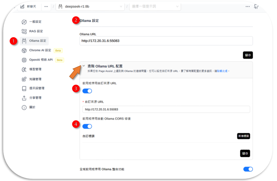
Task: Open the 提示詞管理 sidebar item
Action: tap(37, 88)
